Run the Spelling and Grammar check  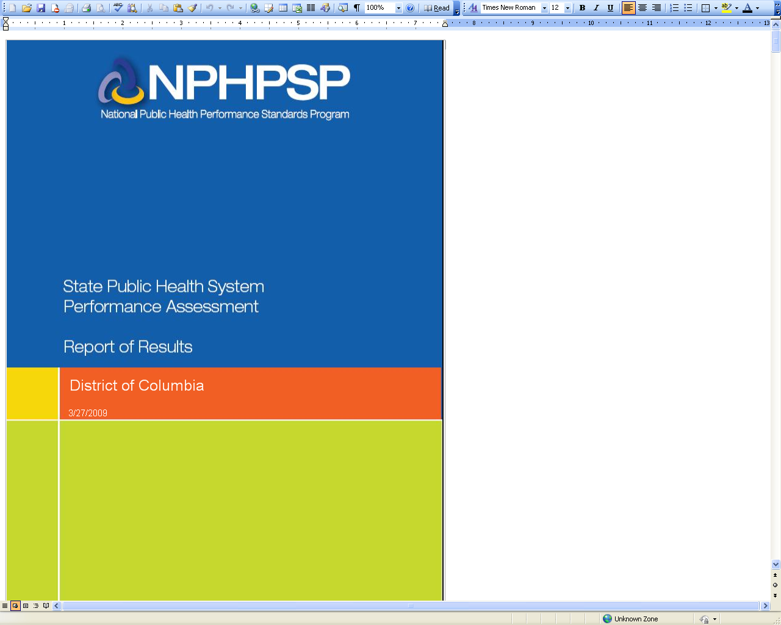(118, 8)
